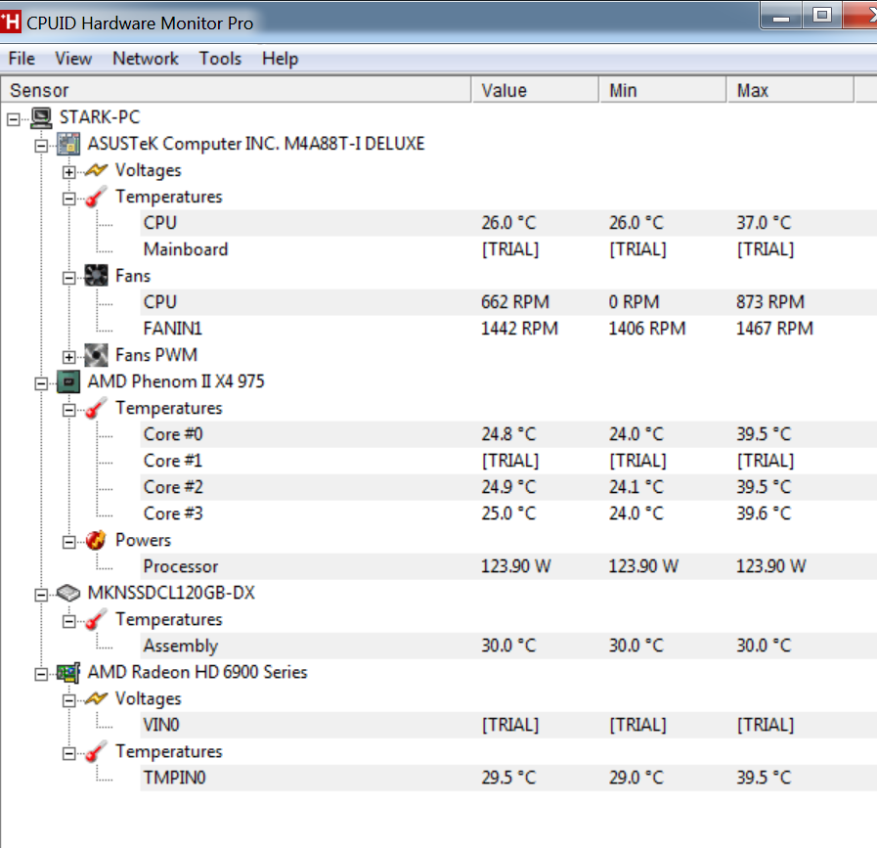Click the Max column header
This screenshot has height=848, width=877.
(x=791, y=90)
